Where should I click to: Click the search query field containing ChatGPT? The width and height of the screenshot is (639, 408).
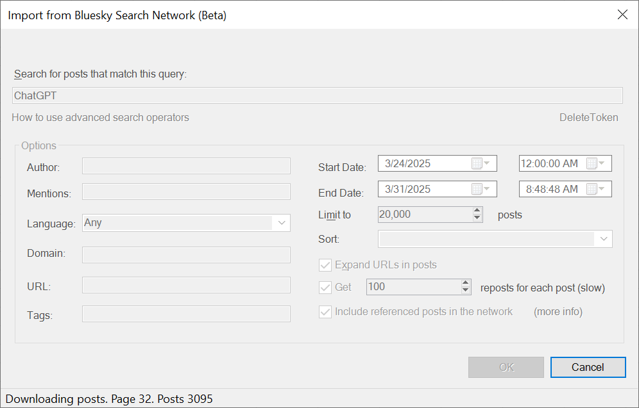pyautogui.click(x=317, y=95)
